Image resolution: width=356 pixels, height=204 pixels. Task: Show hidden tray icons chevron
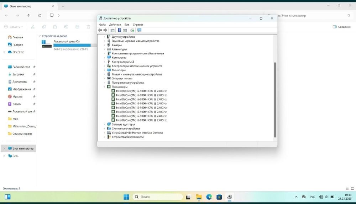[296, 197]
